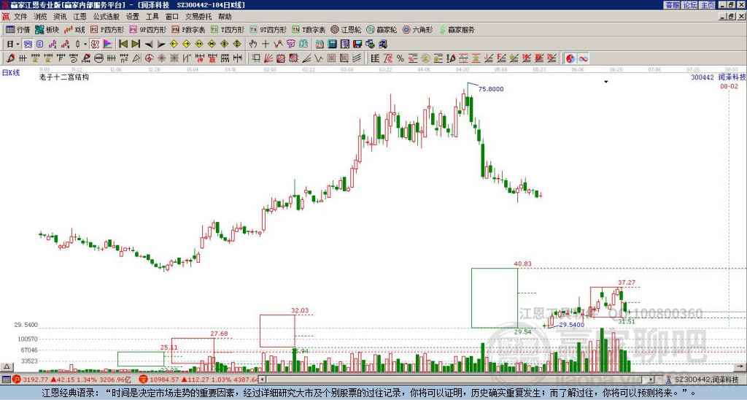Open the 江恩轮 Gann wheel
The height and width of the screenshot is (400, 747).
(346, 29)
